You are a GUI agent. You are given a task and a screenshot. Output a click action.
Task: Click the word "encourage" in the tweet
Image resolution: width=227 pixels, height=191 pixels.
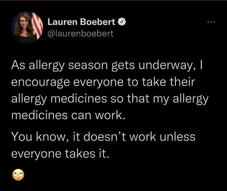(41, 82)
